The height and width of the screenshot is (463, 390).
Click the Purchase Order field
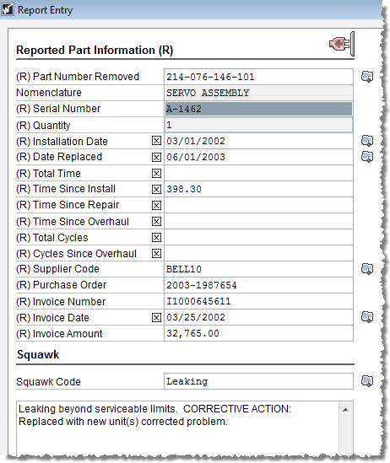pyautogui.click(x=258, y=285)
